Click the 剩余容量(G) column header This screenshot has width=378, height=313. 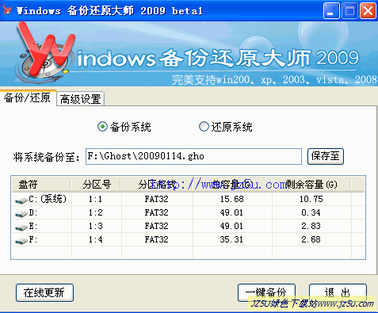coord(311,185)
